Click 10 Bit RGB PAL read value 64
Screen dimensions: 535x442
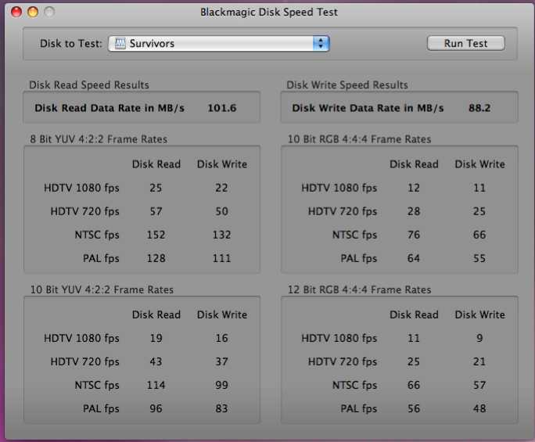tap(414, 258)
